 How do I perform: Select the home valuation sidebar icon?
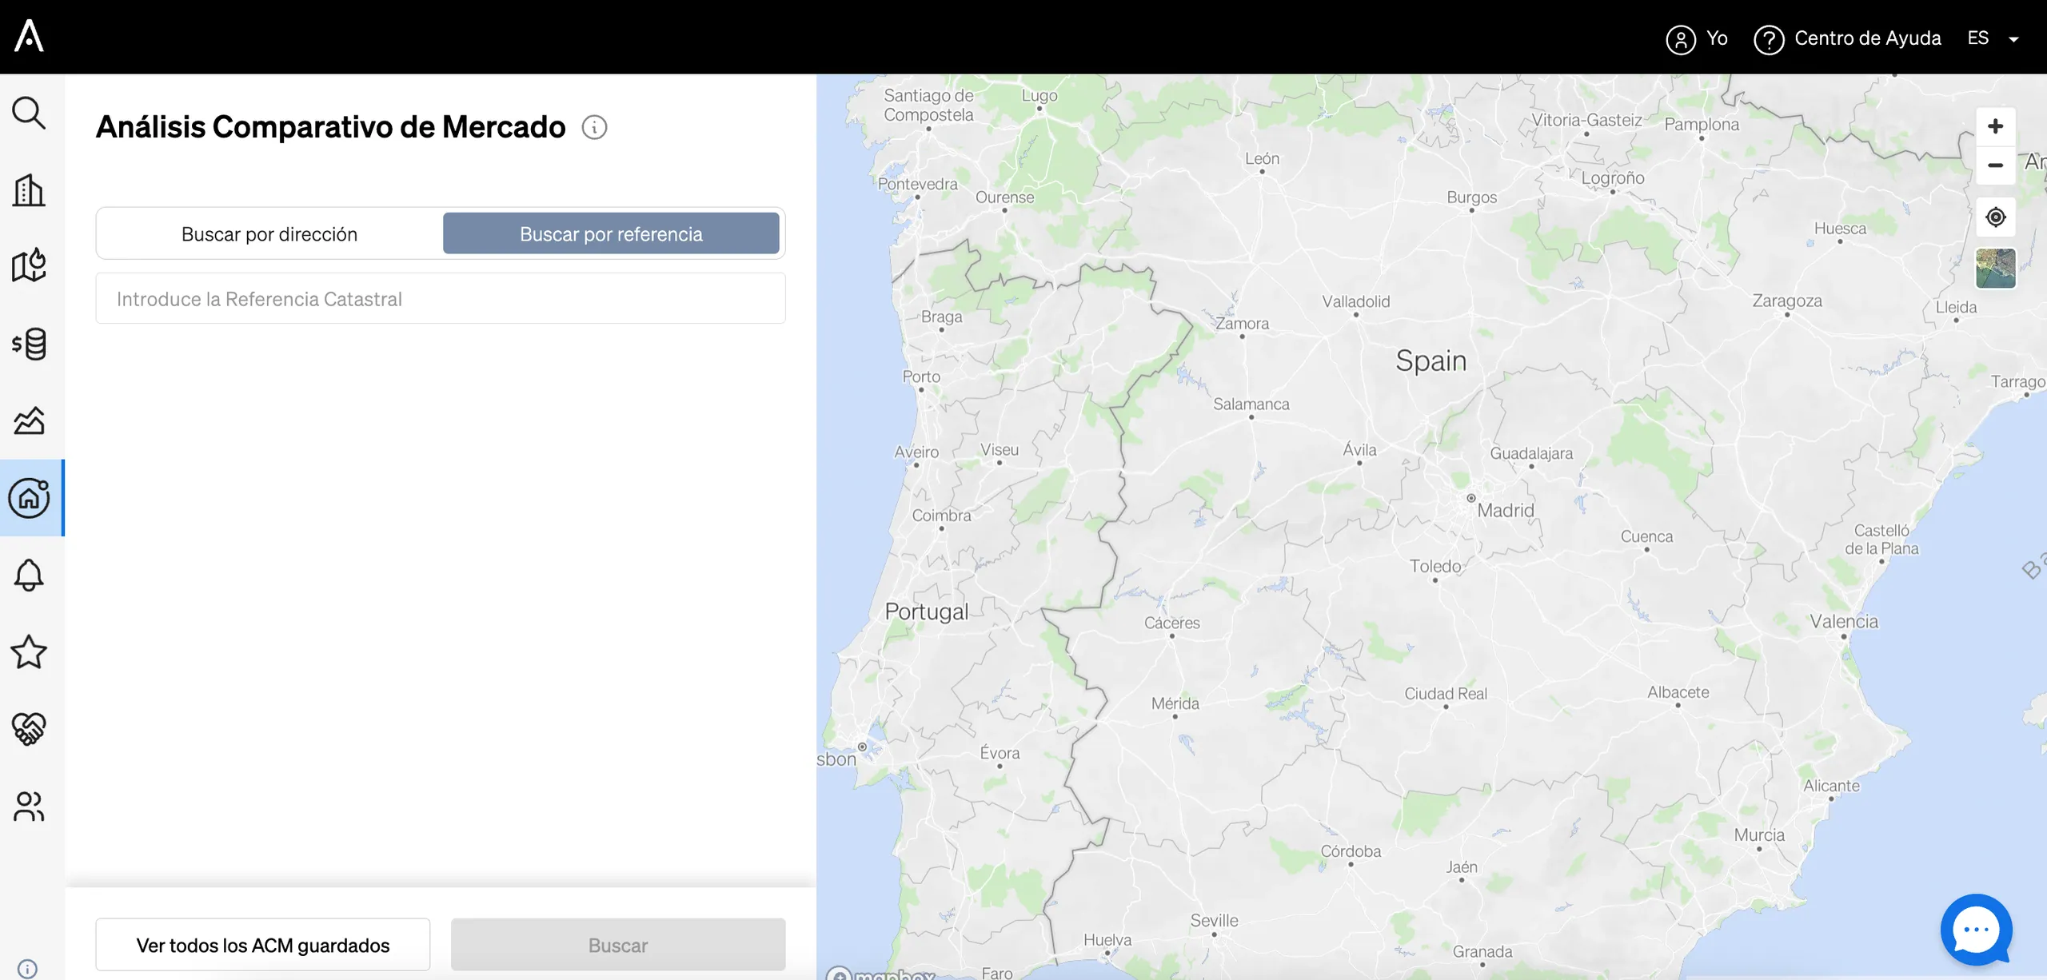point(29,497)
